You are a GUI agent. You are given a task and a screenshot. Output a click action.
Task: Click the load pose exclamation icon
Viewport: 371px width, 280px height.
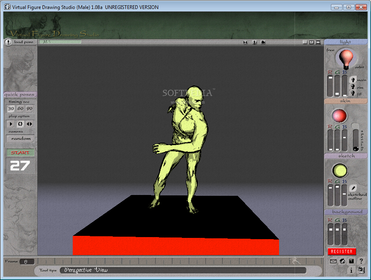click(8, 42)
